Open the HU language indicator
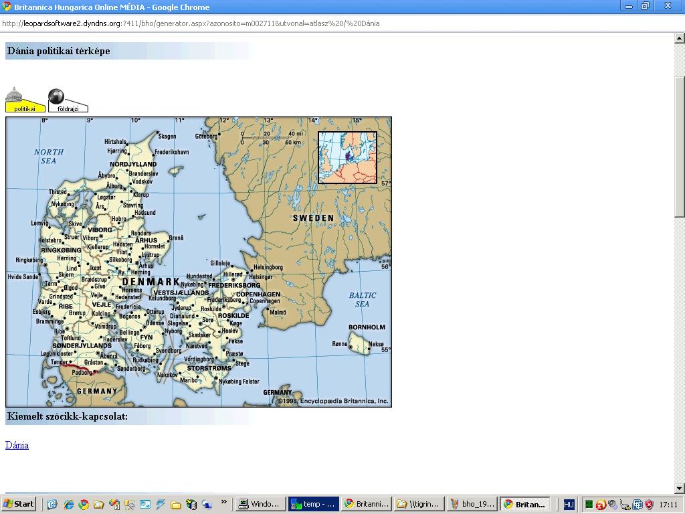Image resolution: width=685 pixels, height=514 pixels. (x=569, y=505)
